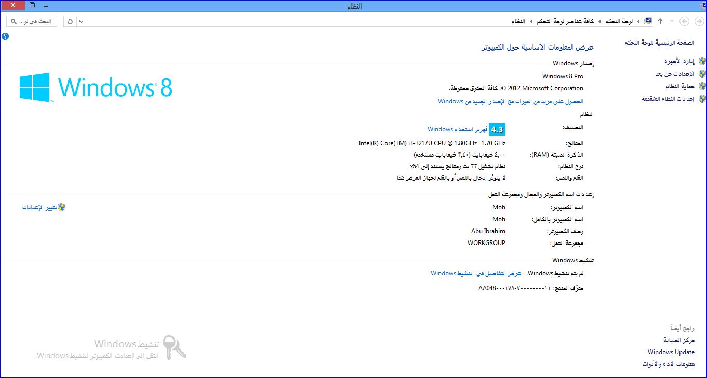Click the Windows 8 Pro edition text

click(x=563, y=76)
